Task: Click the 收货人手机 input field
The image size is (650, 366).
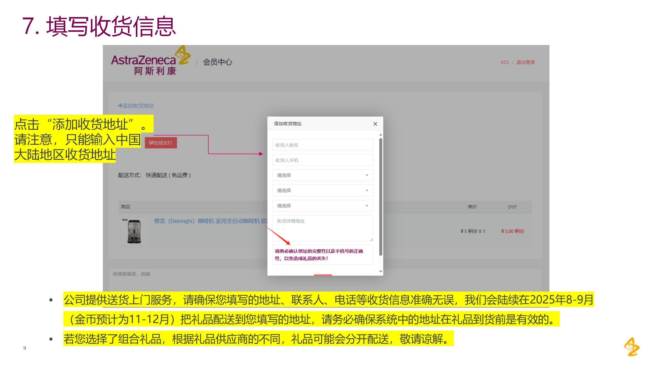Action: coord(322,160)
